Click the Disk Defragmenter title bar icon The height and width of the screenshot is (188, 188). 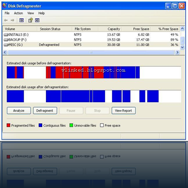5,6
